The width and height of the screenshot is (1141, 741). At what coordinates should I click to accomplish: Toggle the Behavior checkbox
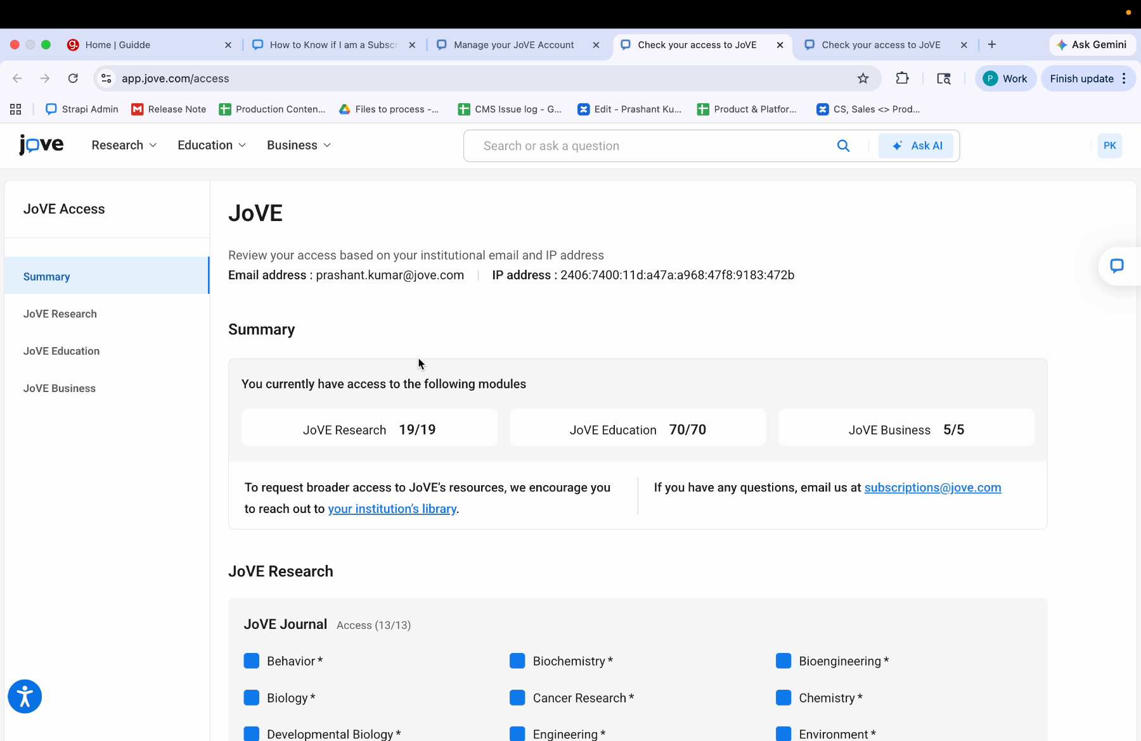[252, 661]
